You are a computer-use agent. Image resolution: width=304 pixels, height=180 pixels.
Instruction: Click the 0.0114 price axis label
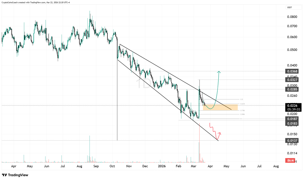click(x=292, y=153)
